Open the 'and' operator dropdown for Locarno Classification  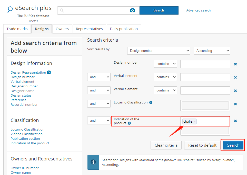(x=99, y=104)
